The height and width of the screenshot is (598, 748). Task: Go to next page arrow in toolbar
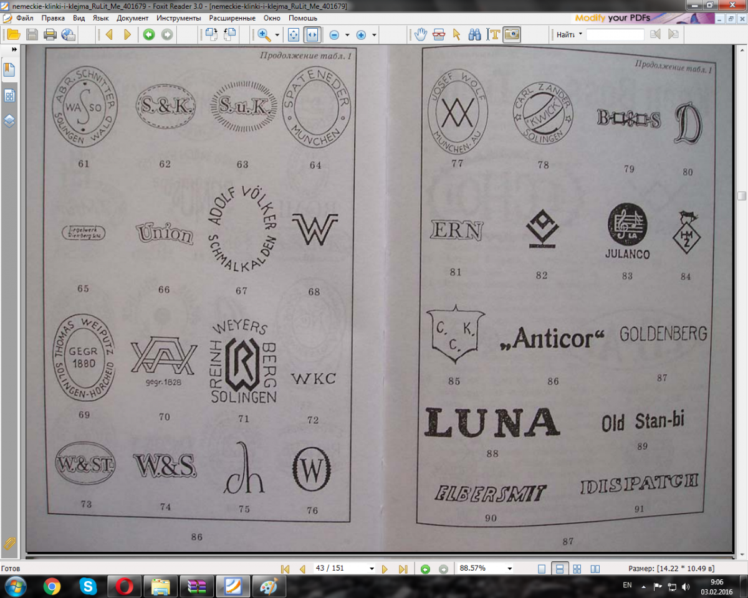tap(127, 35)
